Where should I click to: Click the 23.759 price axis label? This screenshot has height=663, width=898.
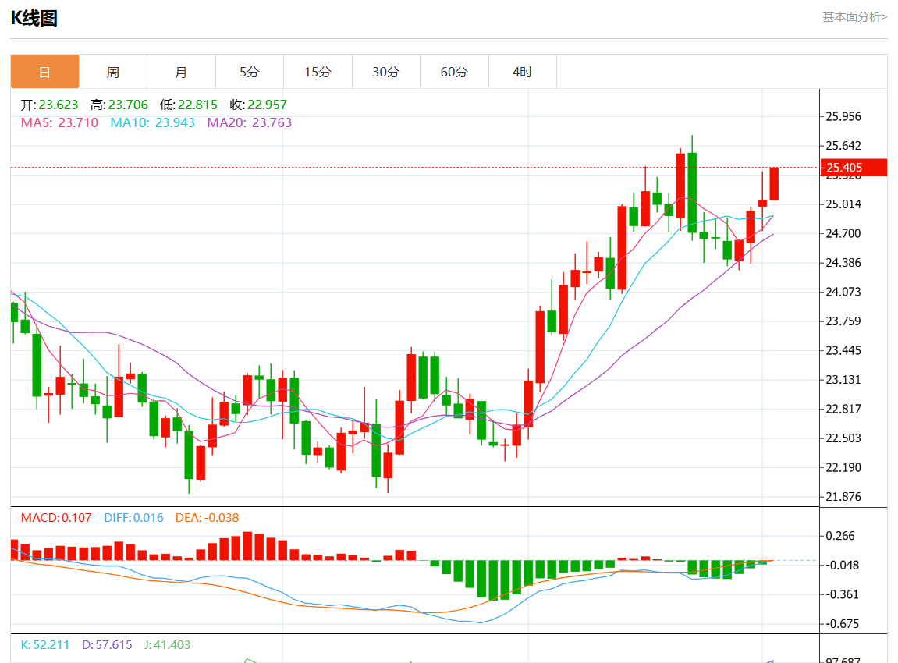(x=843, y=321)
